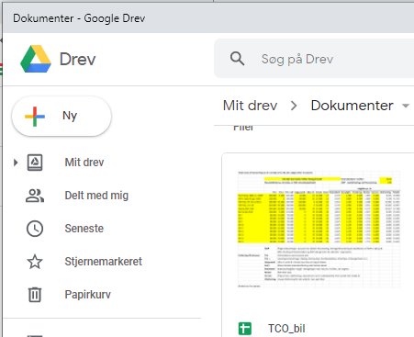Open Stjernemarkeret starred items
Image resolution: width=414 pixels, height=337 pixels.
click(104, 262)
